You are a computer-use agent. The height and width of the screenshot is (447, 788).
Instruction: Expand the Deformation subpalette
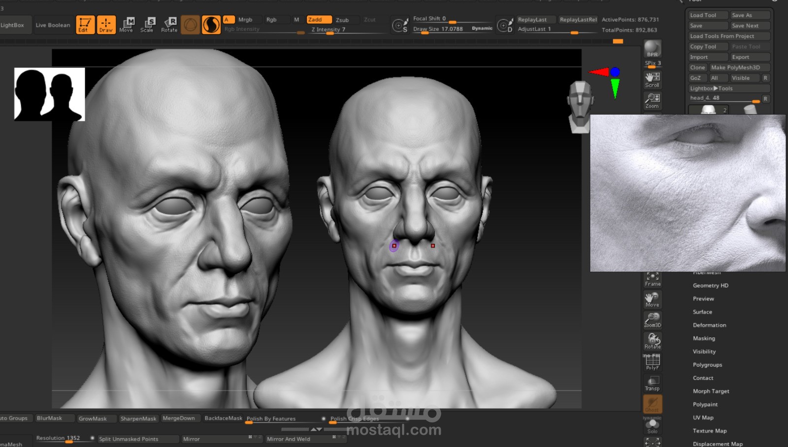point(709,325)
